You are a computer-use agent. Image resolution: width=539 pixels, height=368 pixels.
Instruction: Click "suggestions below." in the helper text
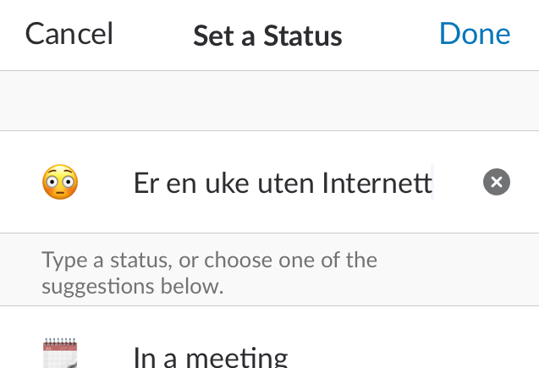[x=132, y=286]
